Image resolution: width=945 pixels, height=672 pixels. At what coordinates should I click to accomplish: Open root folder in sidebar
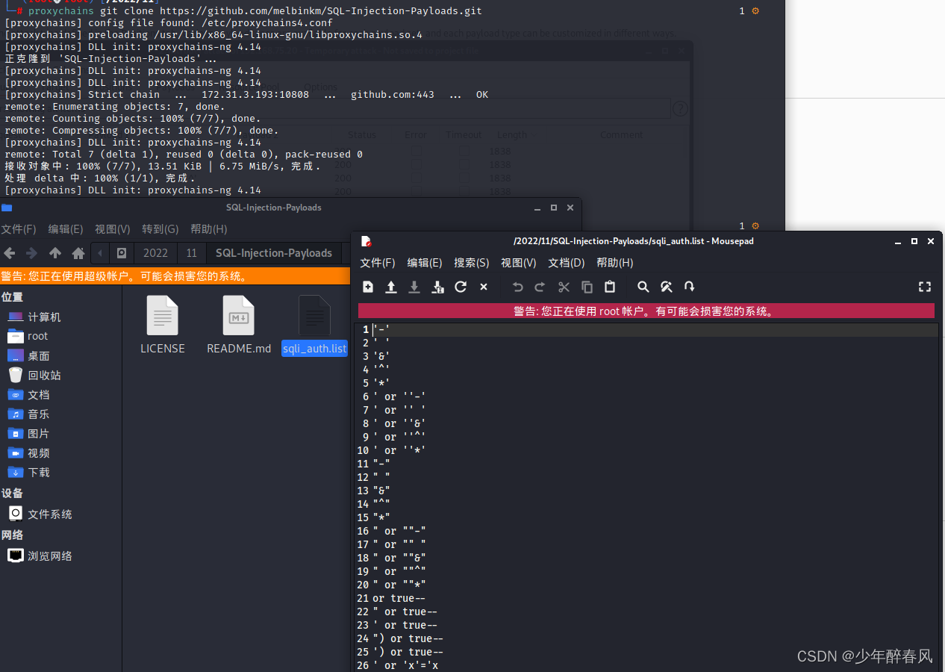click(28, 337)
